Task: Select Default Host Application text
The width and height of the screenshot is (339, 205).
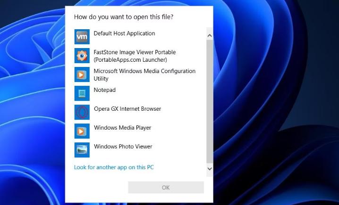Action: click(x=124, y=33)
